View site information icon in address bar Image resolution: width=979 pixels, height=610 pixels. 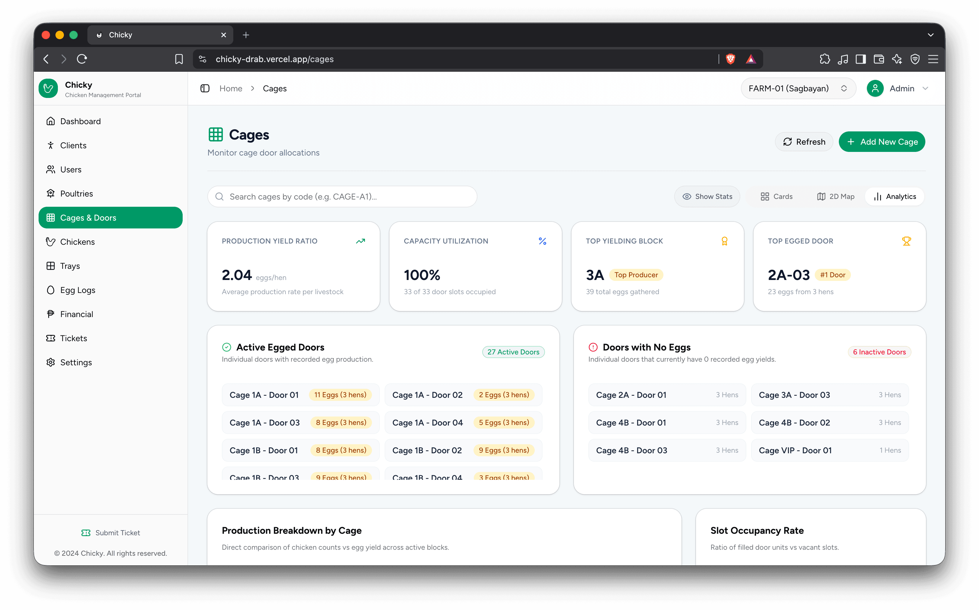(203, 59)
